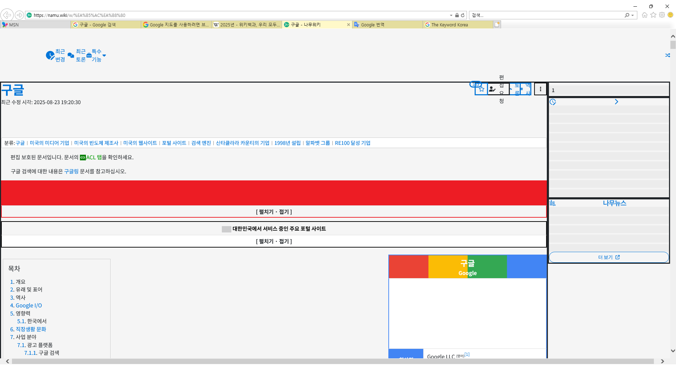Click the edit request (편집요청) icon
676x384 pixels.
[x=493, y=89]
